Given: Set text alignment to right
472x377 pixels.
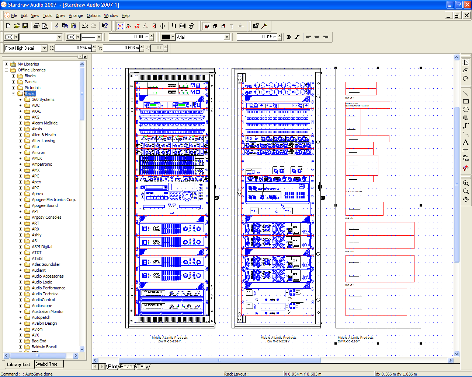Looking at the screenshot, I should [326, 37].
